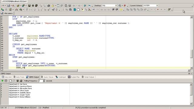The image size is (194, 109).
Task: Select the <No name> editor tab
Action: point(7,13)
